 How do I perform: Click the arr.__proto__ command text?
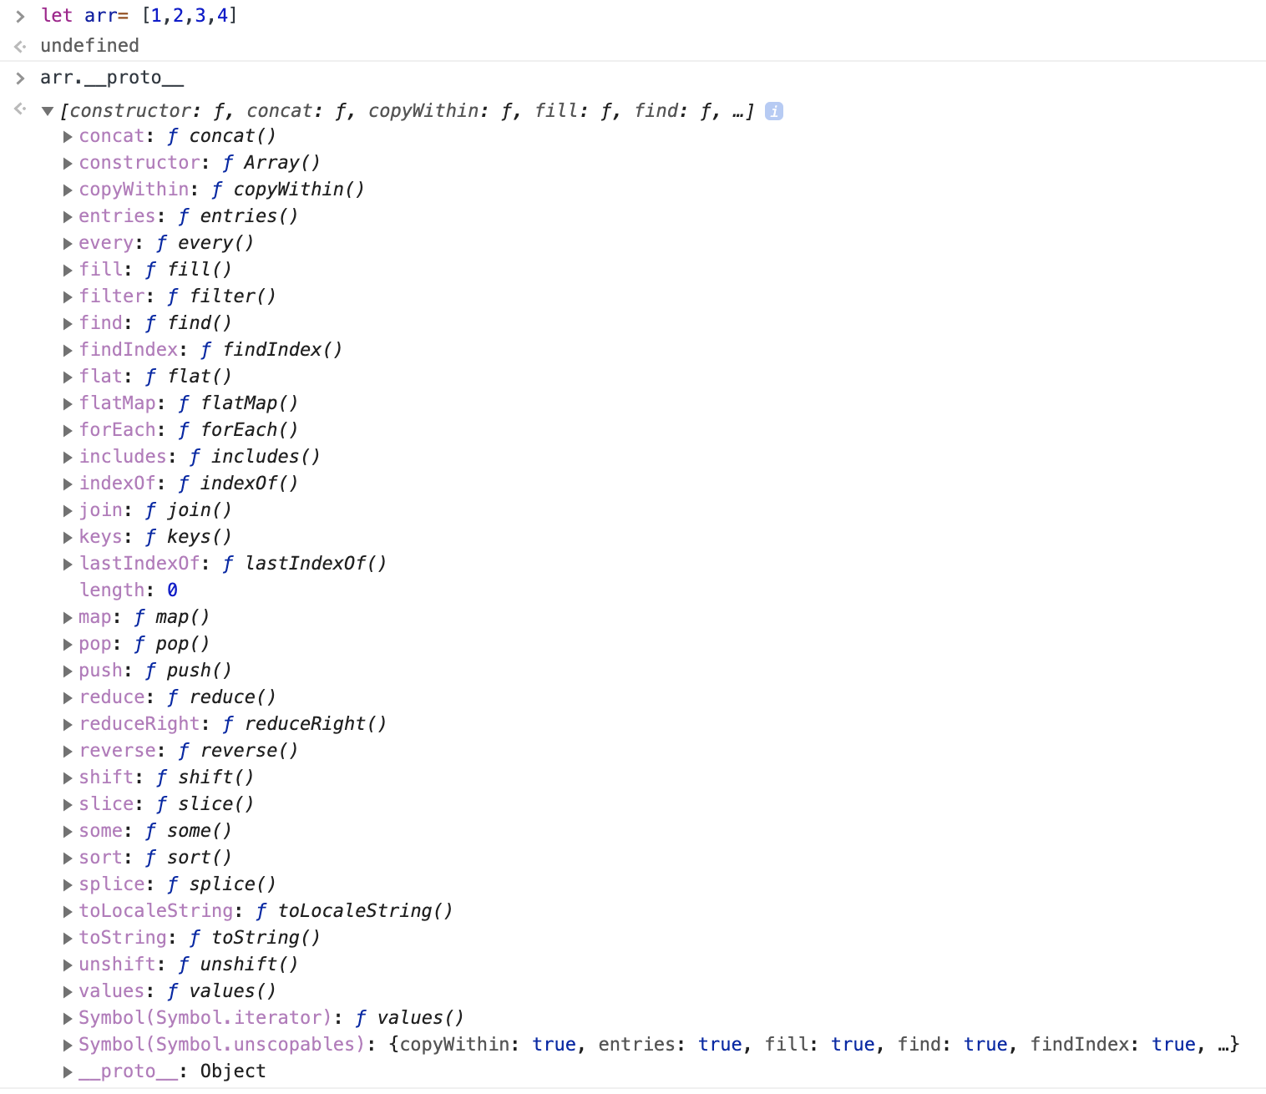[111, 77]
